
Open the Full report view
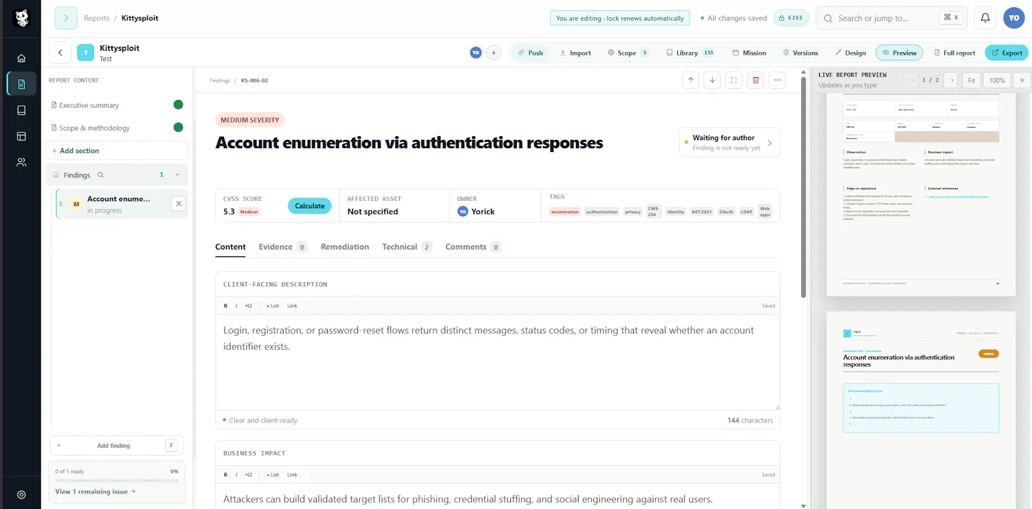(955, 53)
